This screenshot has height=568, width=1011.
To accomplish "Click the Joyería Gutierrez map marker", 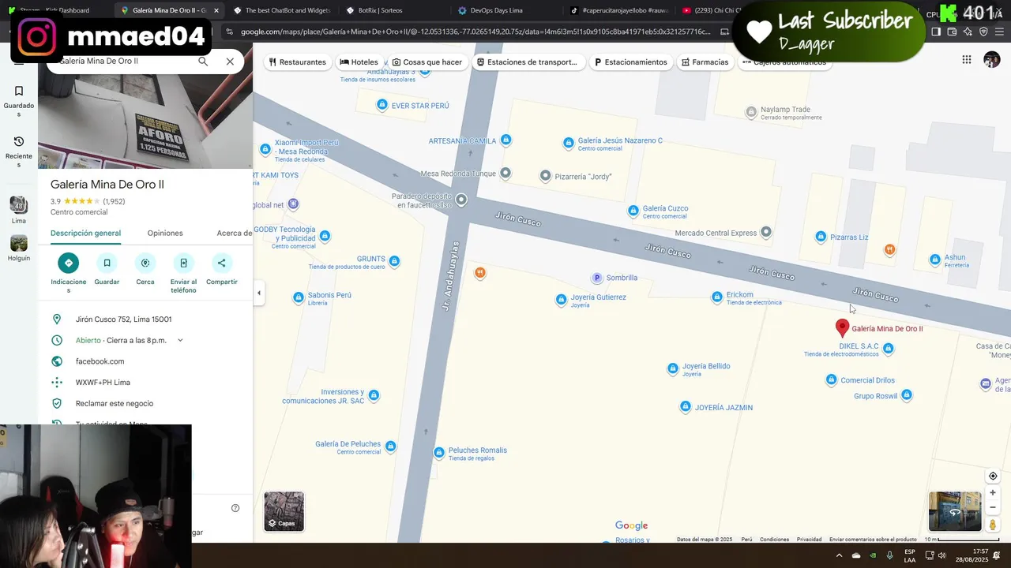I will [562, 300].
